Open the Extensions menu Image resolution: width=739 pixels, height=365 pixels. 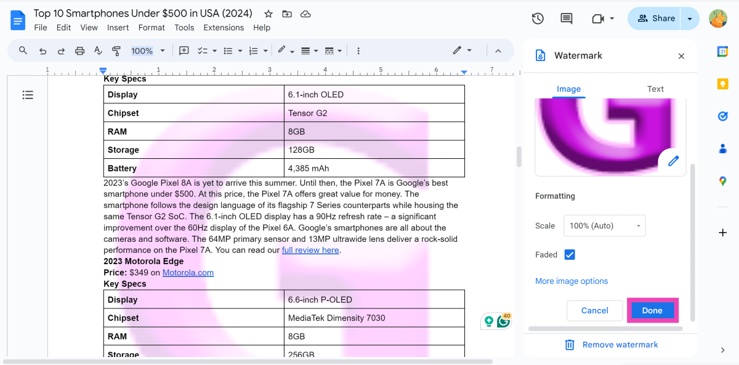point(224,28)
